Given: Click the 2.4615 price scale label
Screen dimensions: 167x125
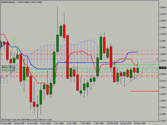Looking at the screenshot, I should click(163, 107).
